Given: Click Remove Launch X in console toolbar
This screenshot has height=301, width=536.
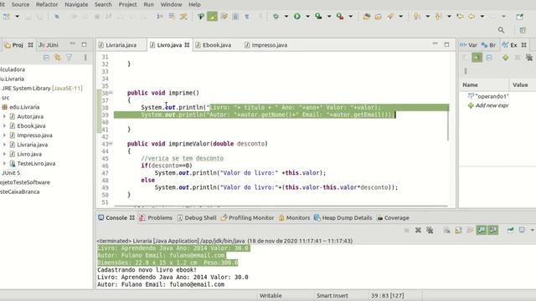Looking at the screenshot, I should (x=418, y=231).
